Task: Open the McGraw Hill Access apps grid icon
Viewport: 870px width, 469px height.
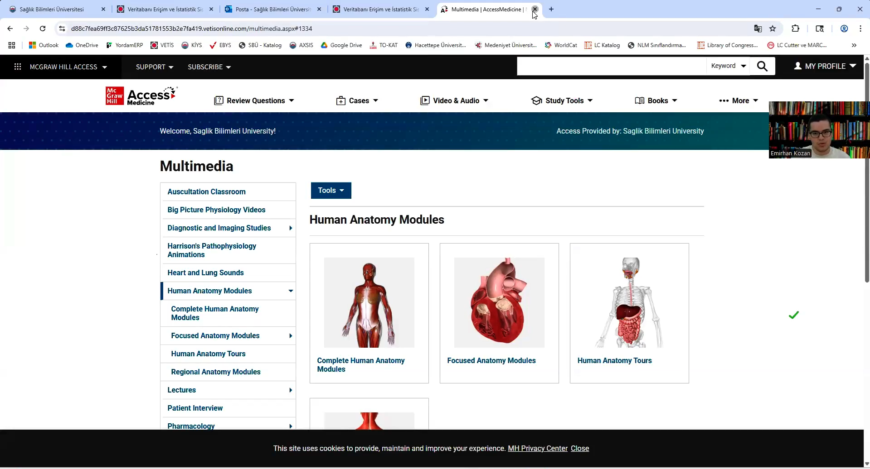Action: click(18, 67)
